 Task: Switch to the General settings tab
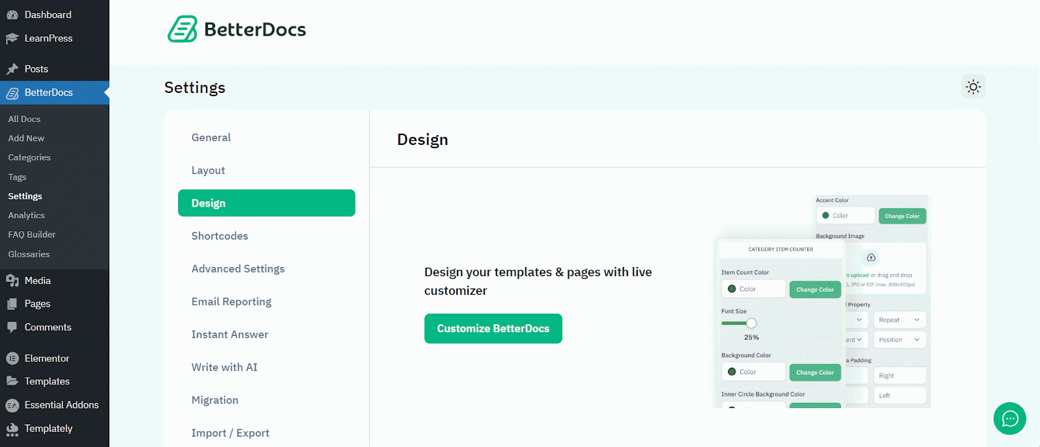click(x=211, y=137)
